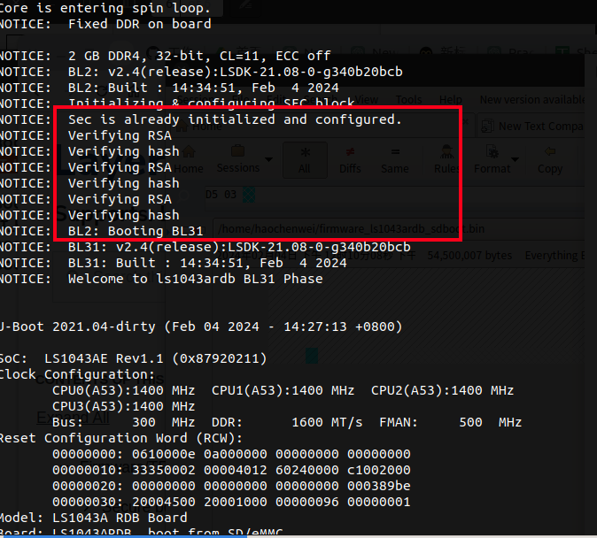This screenshot has width=597, height=538.
Task: Click the 'Clock Configuration:' line
Action: pyautogui.click(x=77, y=375)
